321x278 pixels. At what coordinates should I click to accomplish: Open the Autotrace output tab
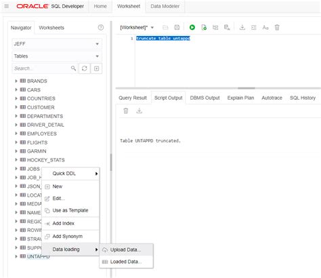click(x=272, y=98)
